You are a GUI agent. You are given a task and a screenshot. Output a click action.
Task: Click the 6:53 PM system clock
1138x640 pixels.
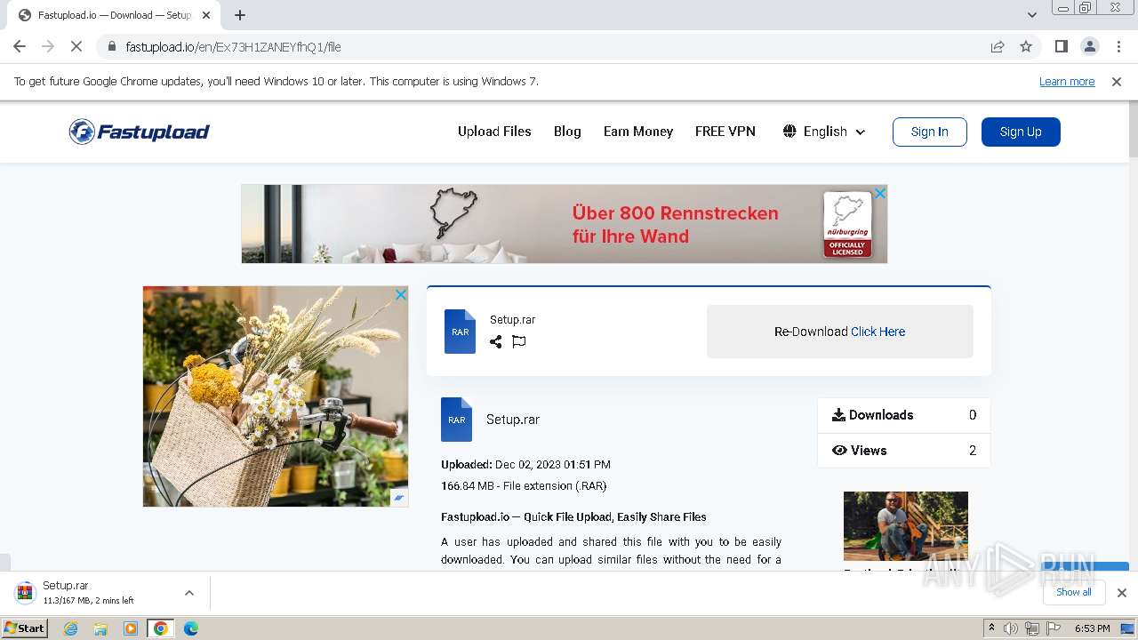point(1093,628)
